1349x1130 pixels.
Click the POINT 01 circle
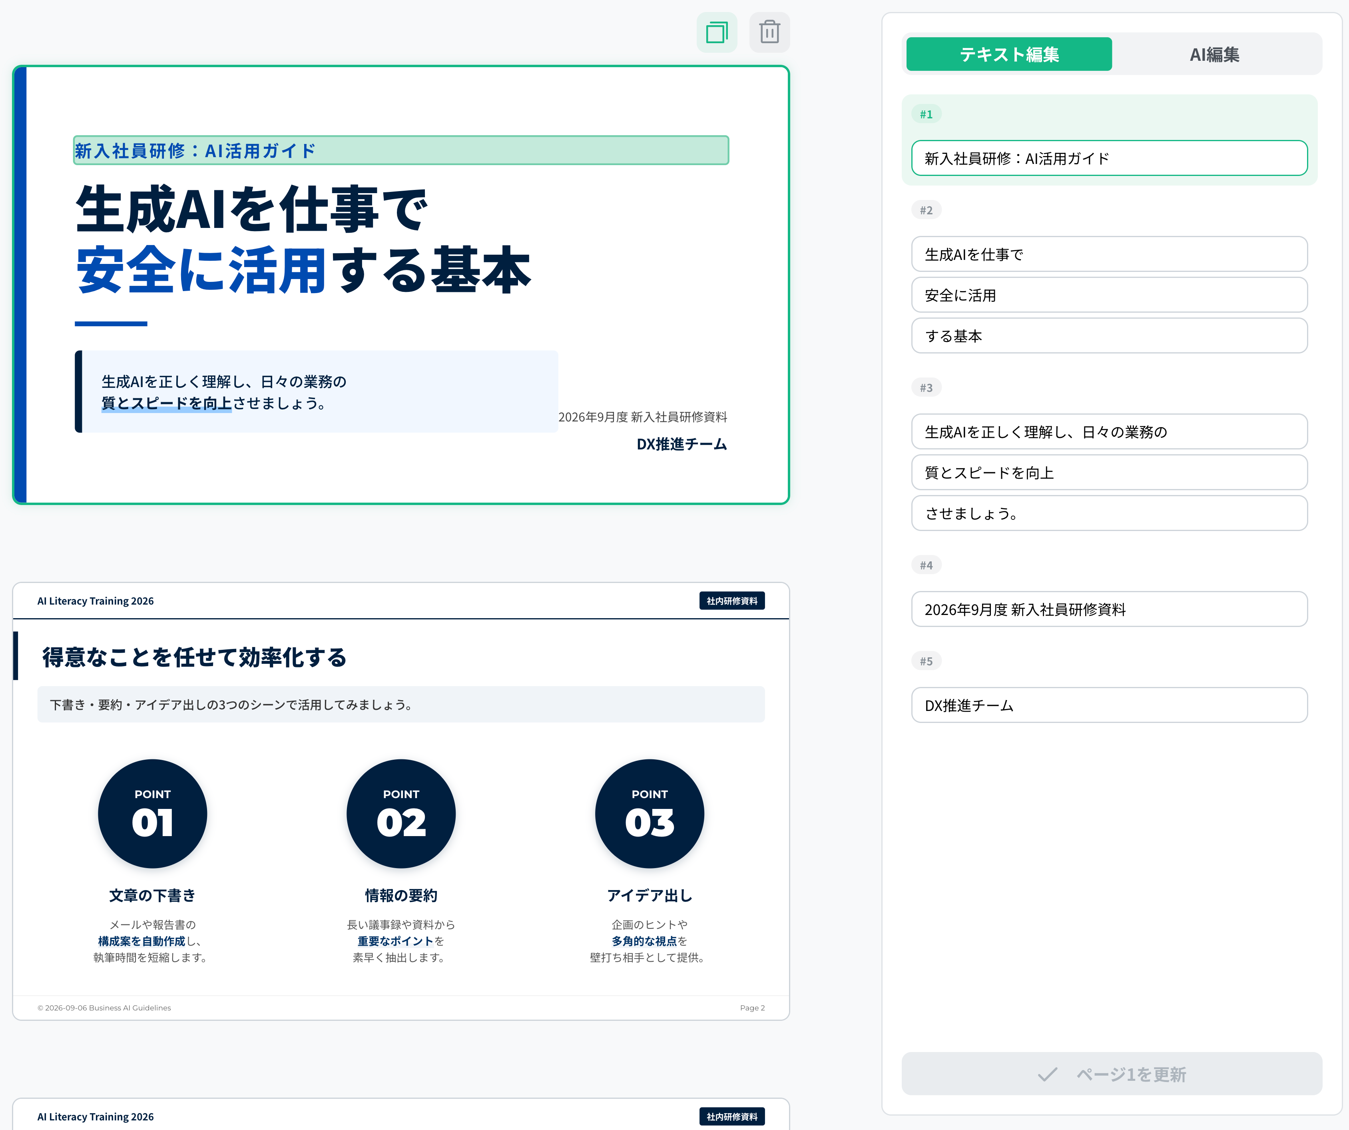(152, 814)
